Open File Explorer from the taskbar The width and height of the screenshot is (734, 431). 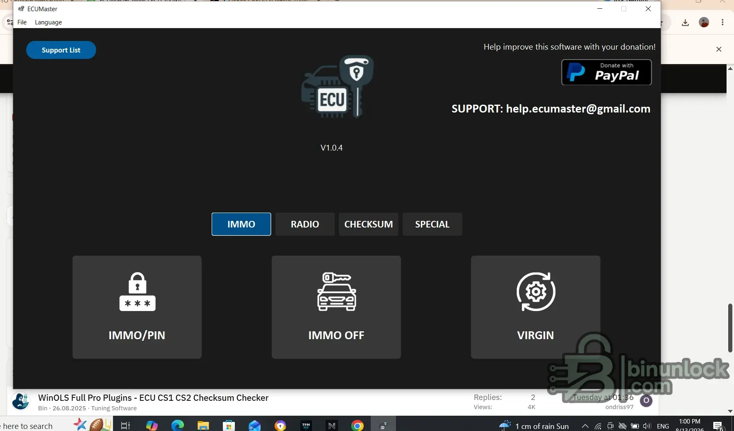coord(203,425)
